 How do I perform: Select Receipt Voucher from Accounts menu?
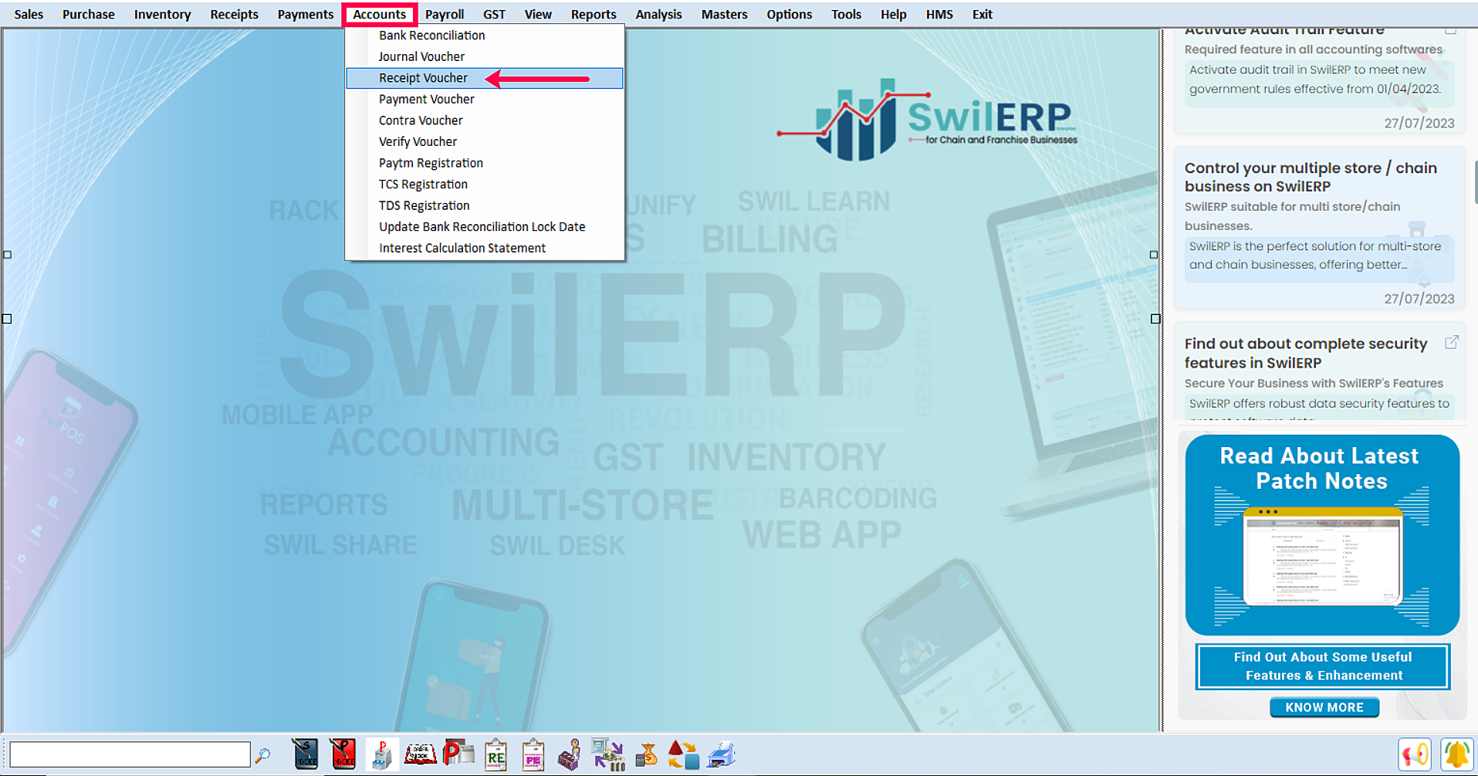click(485, 78)
